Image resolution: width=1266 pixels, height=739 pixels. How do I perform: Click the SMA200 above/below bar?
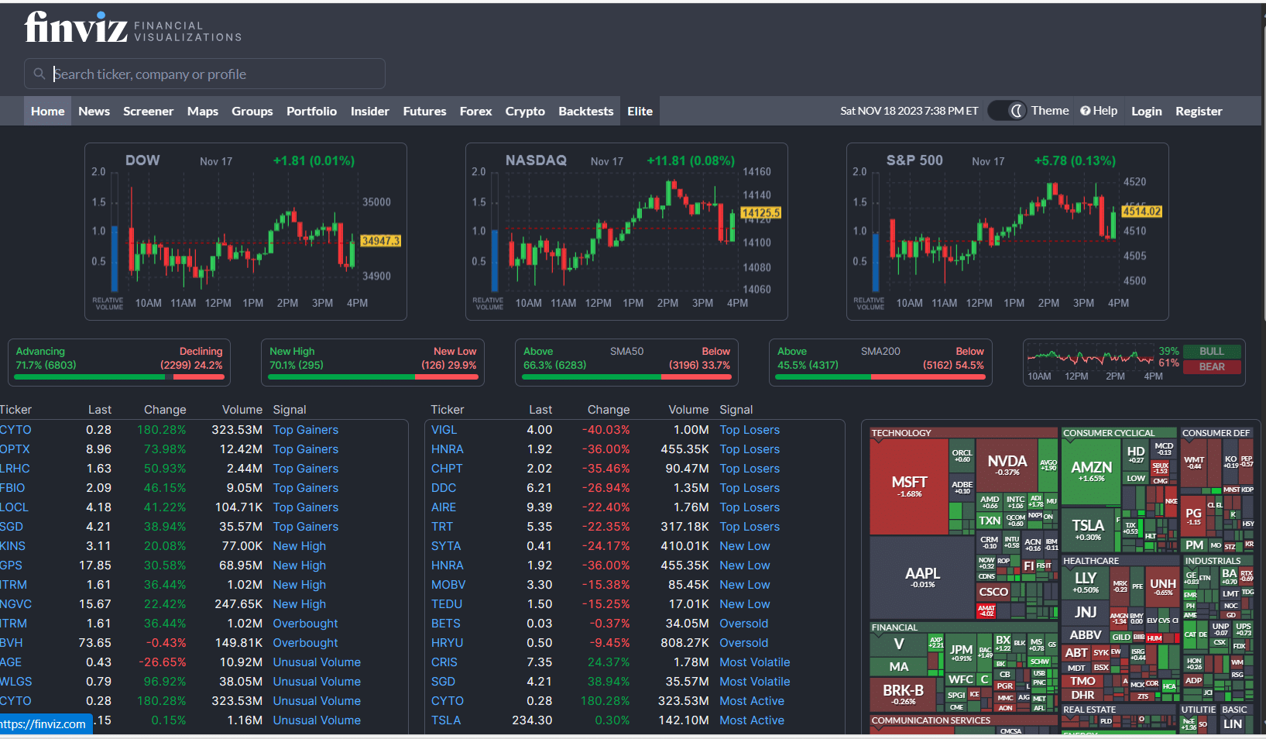pos(880,377)
